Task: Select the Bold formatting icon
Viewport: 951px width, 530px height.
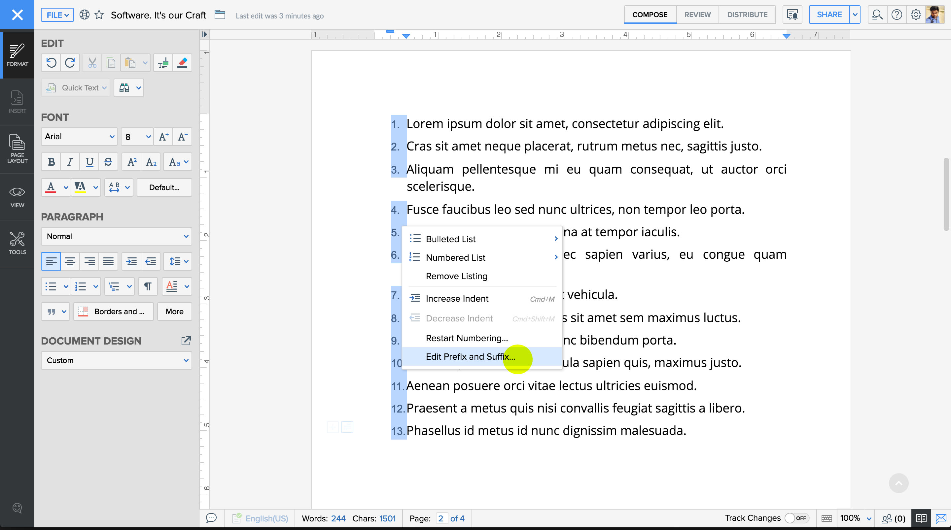Action: tap(51, 162)
